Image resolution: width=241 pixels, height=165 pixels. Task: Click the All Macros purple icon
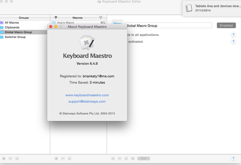click(x=2, y=22)
